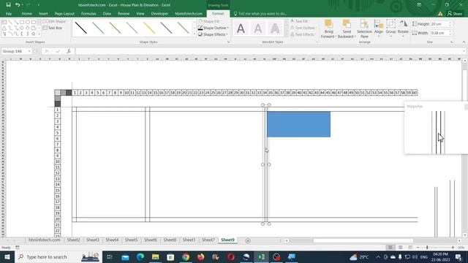Screen dimensions: 468x263
Task: Click Page Layout view icon in status bar
Action: pyautogui.click(x=400, y=248)
